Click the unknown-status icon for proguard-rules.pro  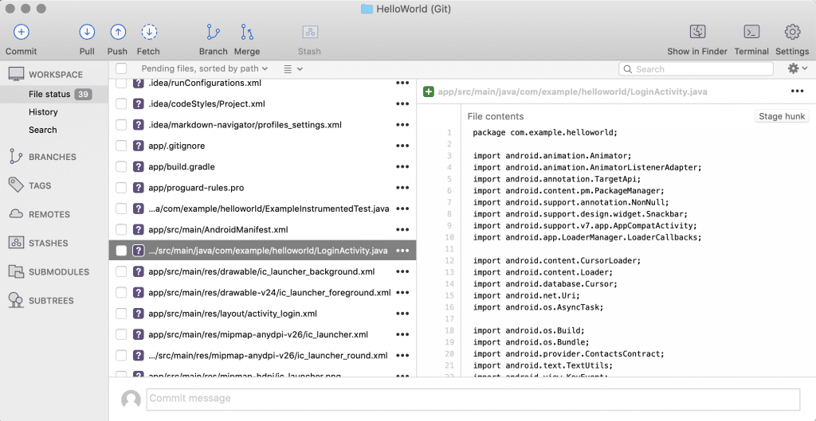(x=138, y=188)
